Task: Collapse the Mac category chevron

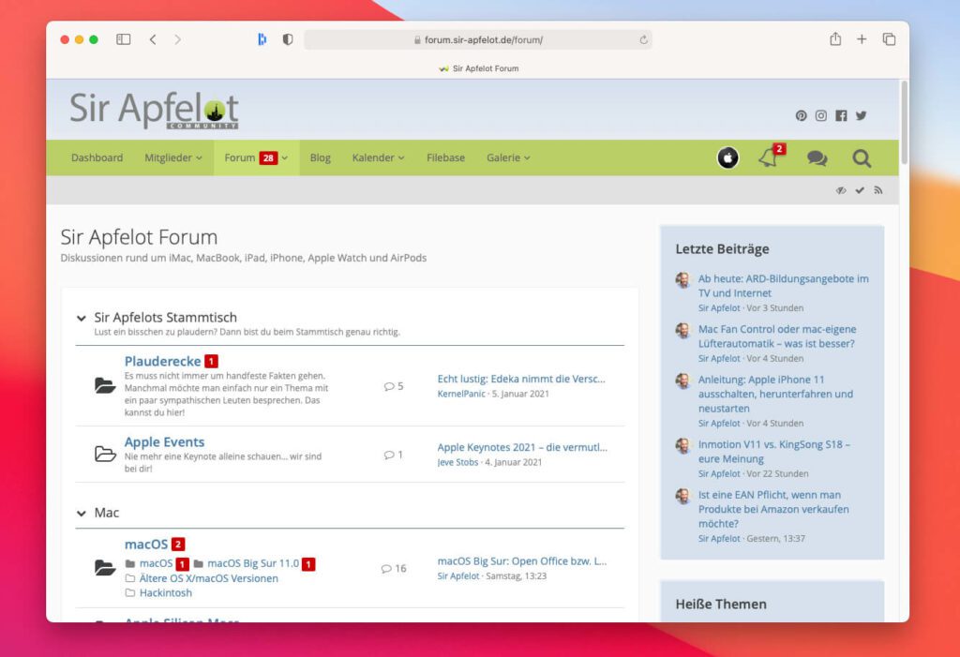Action: pyautogui.click(x=81, y=513)
